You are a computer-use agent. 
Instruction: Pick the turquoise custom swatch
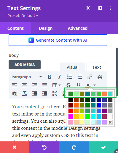click(110, 94)
